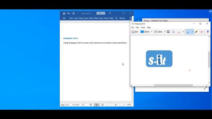212x119 pixels.
Task: Click the 100% zoom level in Word
Action: coord(129,105)
